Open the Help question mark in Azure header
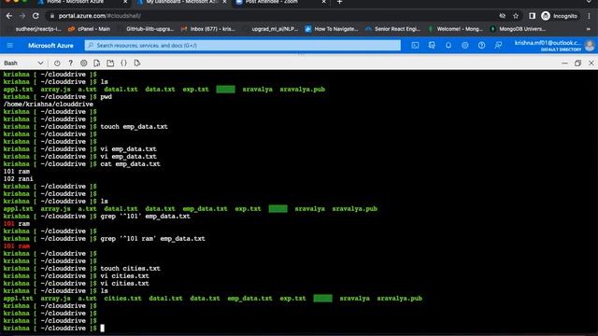The height and width of the screenshot is (336, 598). [x=482, y=46]
